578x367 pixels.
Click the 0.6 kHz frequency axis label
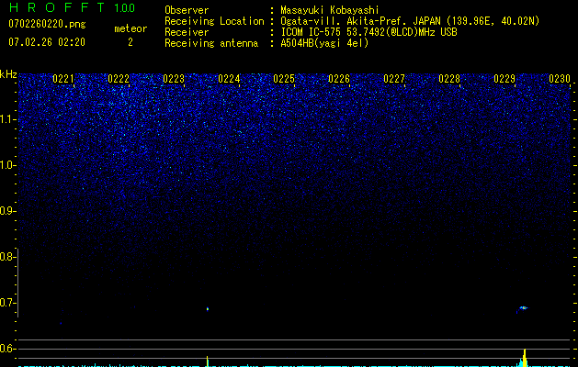pyautogui.click(x=7, y=349)
